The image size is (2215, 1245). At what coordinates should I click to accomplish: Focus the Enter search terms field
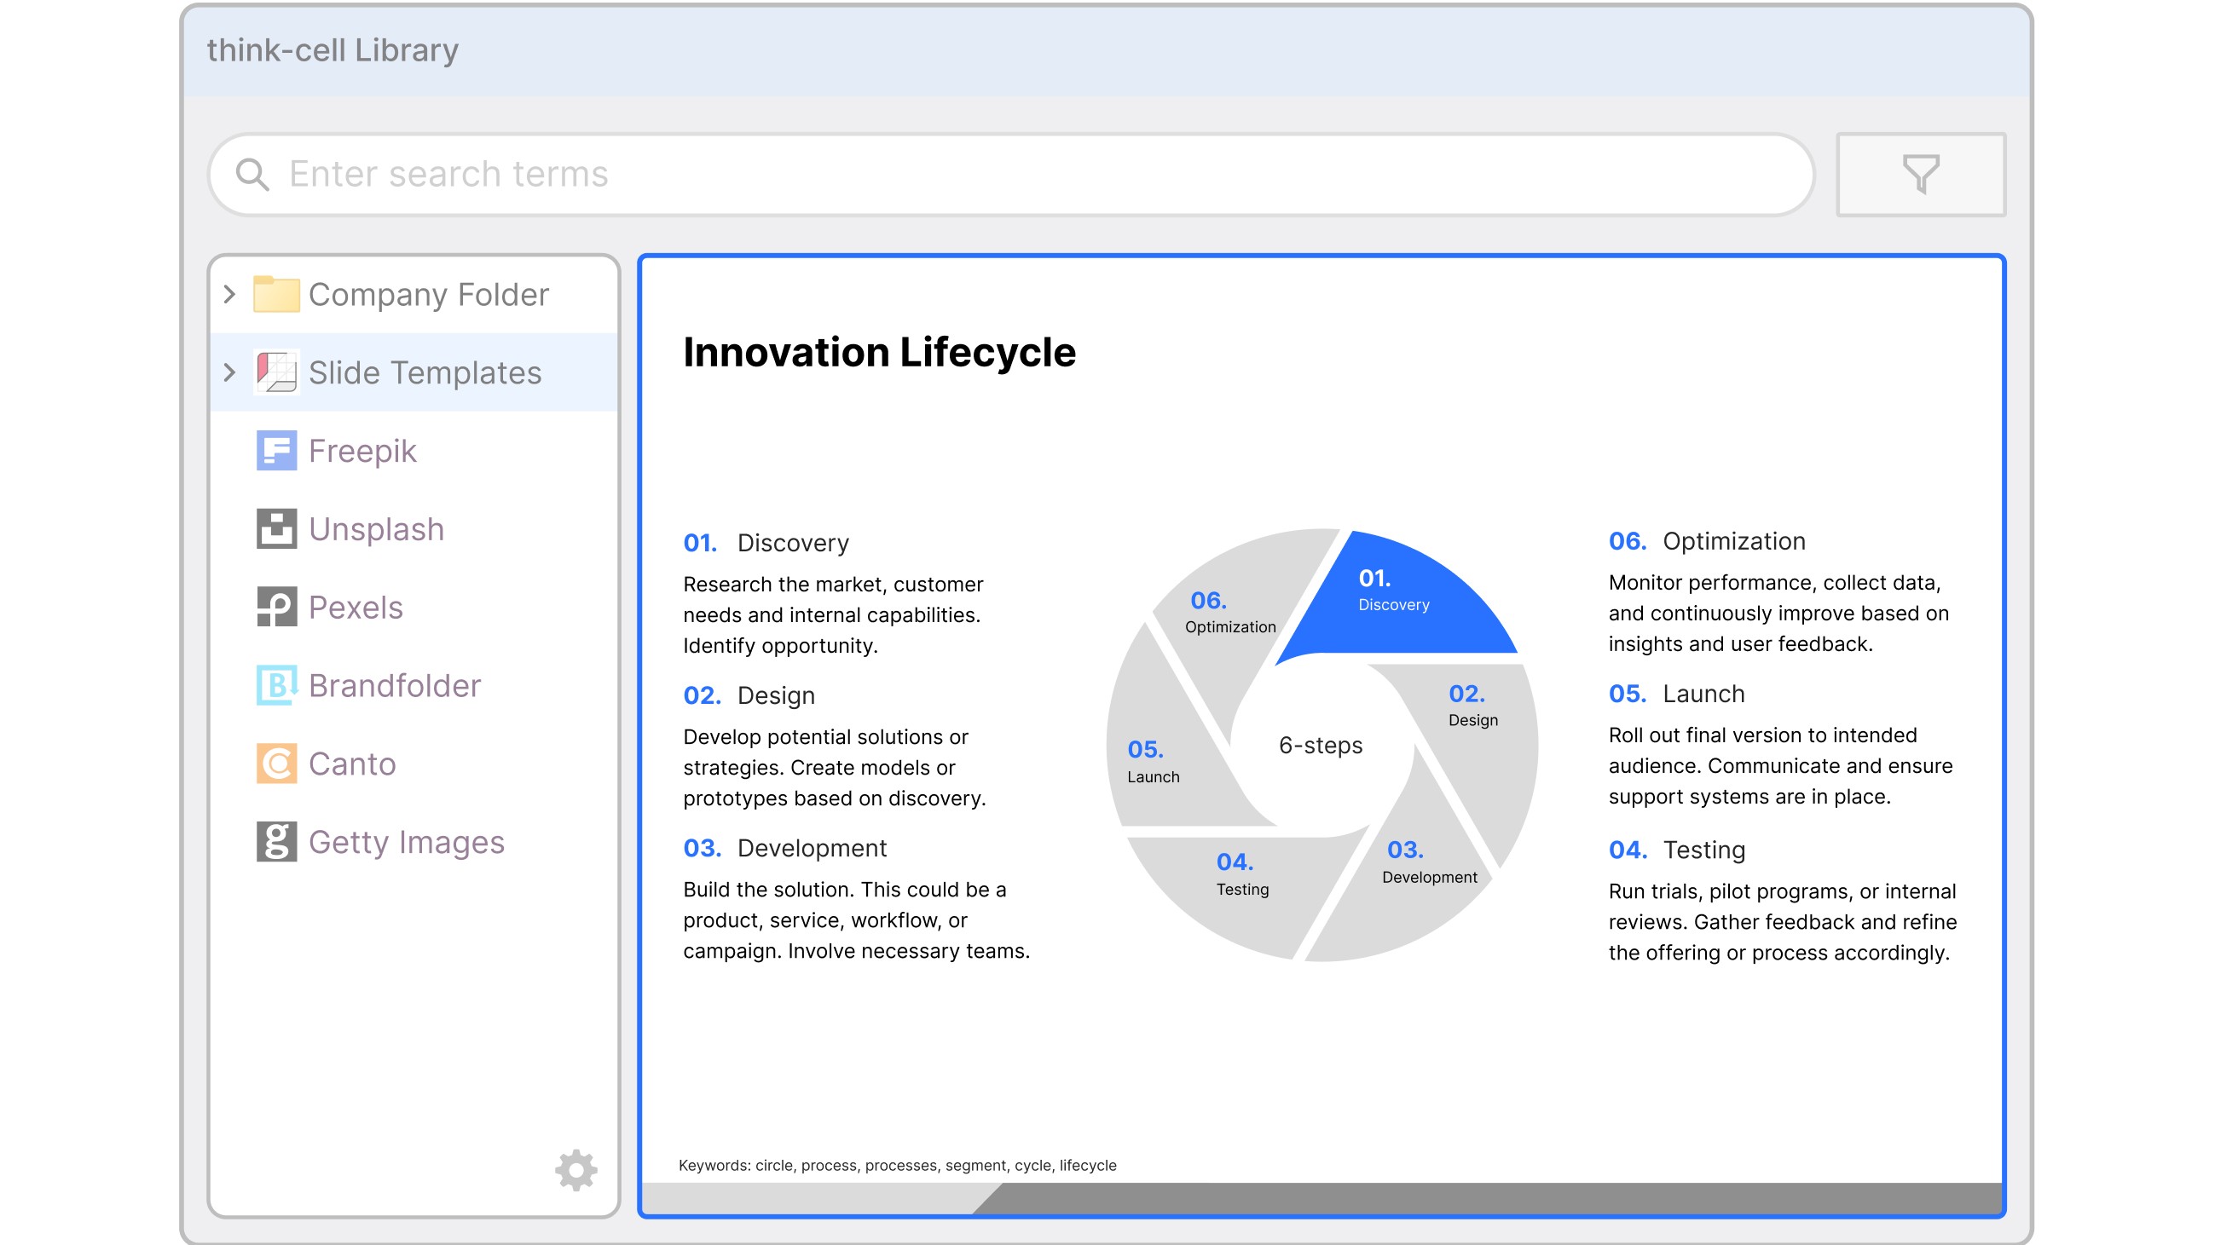pos(1032,175)
